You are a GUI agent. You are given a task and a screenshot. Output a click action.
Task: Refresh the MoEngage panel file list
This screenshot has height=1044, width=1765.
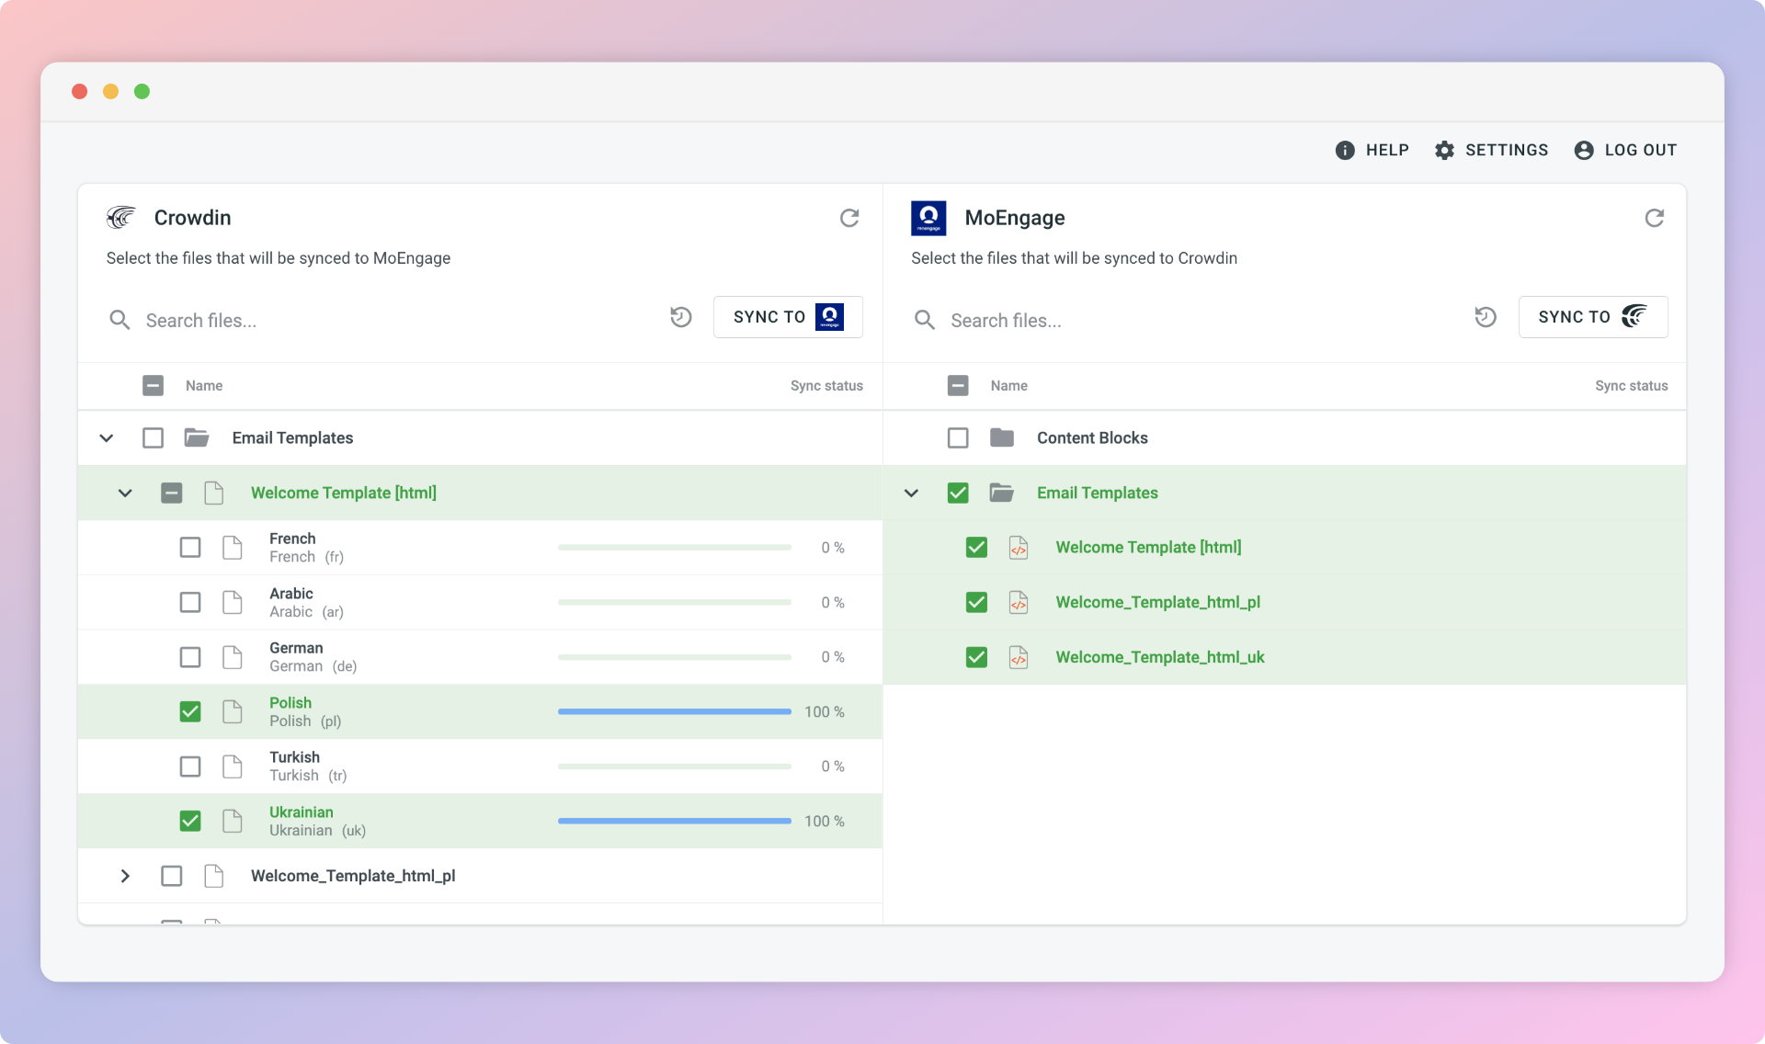point(1655,218)
